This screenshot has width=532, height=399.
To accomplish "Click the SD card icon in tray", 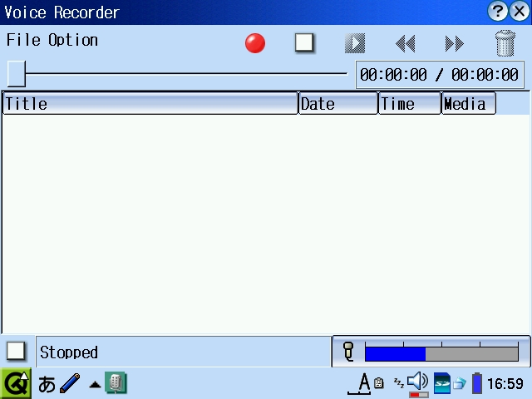I will click(442, 383).
